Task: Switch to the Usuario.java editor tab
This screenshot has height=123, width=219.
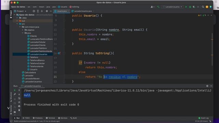Action: click(x=62, y=11)
